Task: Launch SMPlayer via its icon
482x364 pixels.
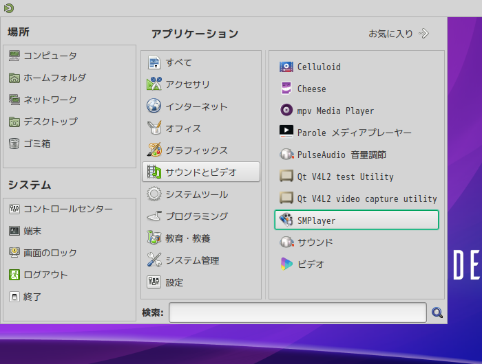Action: (286, 220)
